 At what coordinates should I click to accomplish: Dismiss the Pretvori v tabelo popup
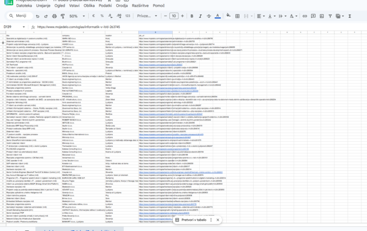[218, 220]
